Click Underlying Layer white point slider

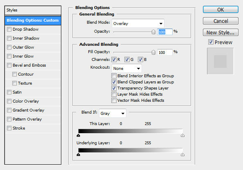tap(182, 154)
